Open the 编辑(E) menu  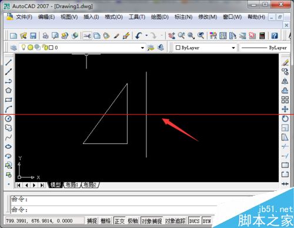coord(46,17)
